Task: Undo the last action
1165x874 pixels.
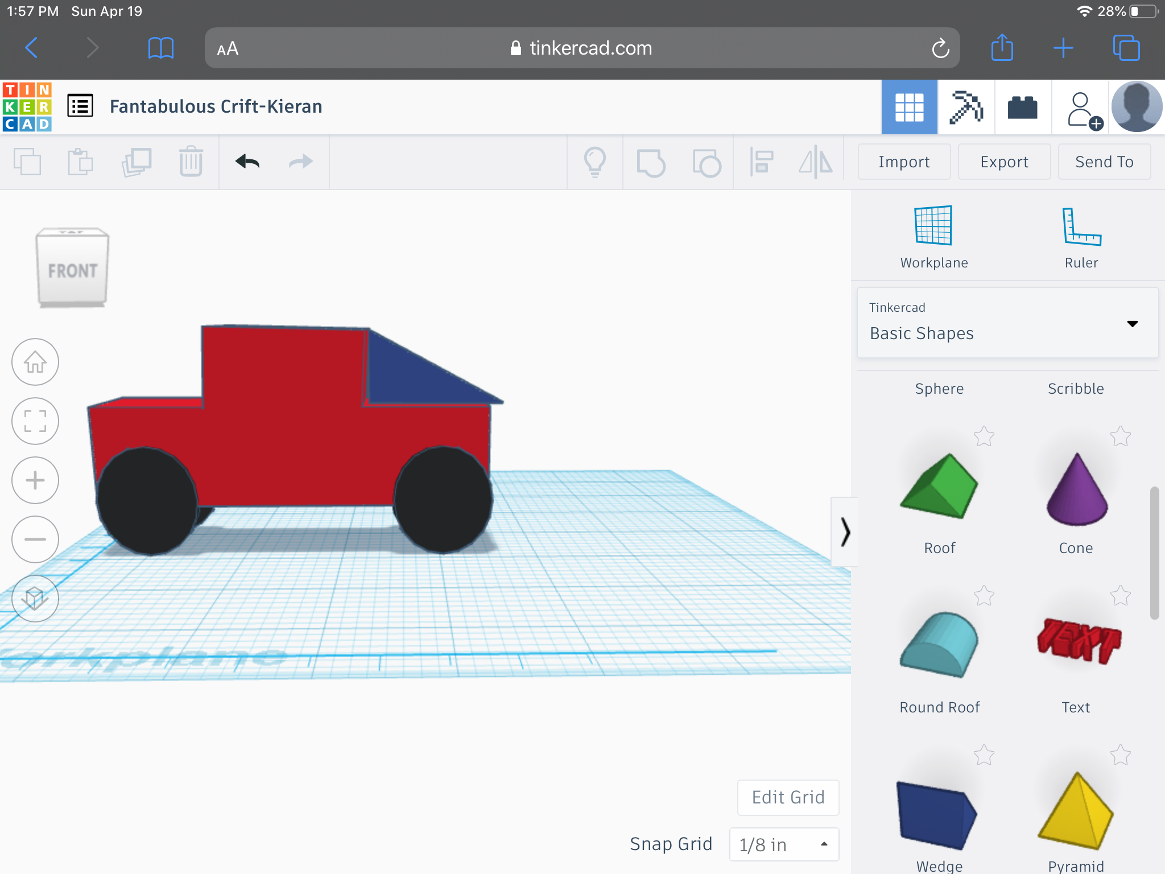Action: pos(247,162)
